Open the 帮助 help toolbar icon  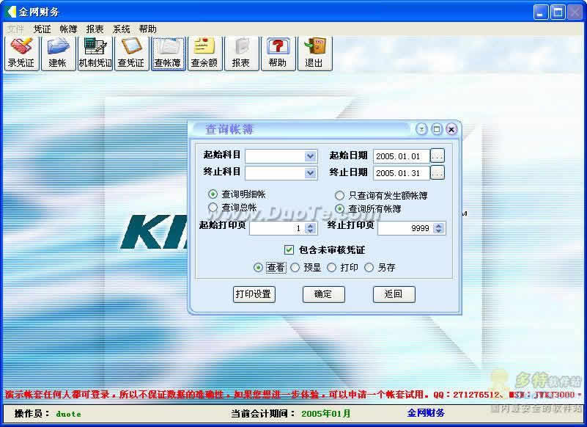(x=278, y=54)
